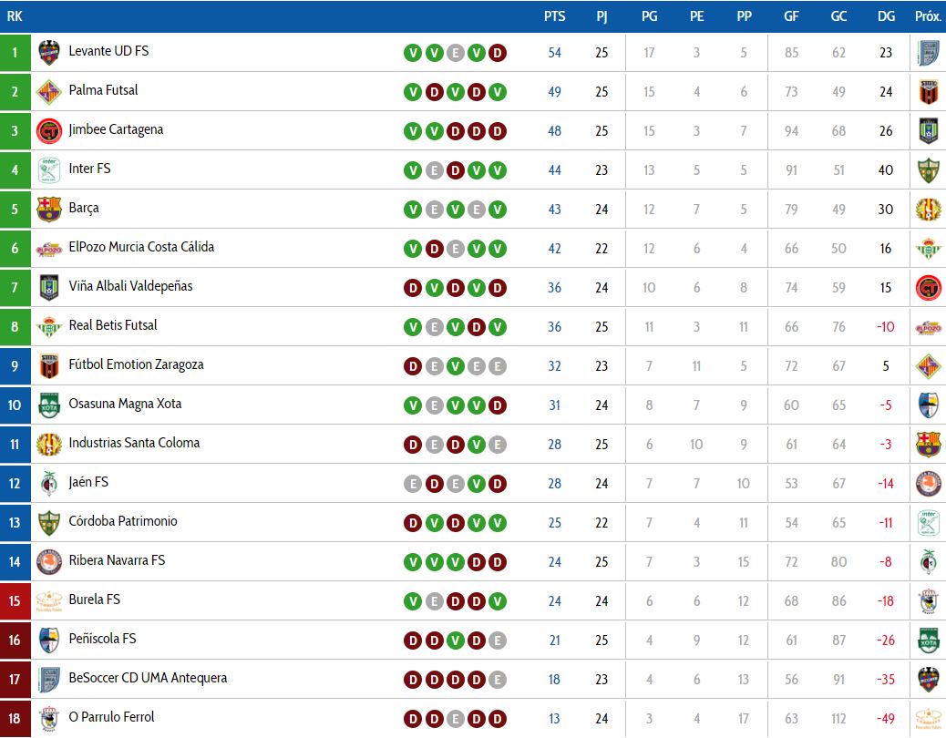
Task: Click the Barça crest
Action: (49, 210)
